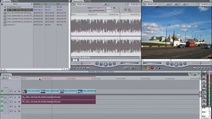Click the A1 destination track button
The image size is (212, 119).
point(11,97)
